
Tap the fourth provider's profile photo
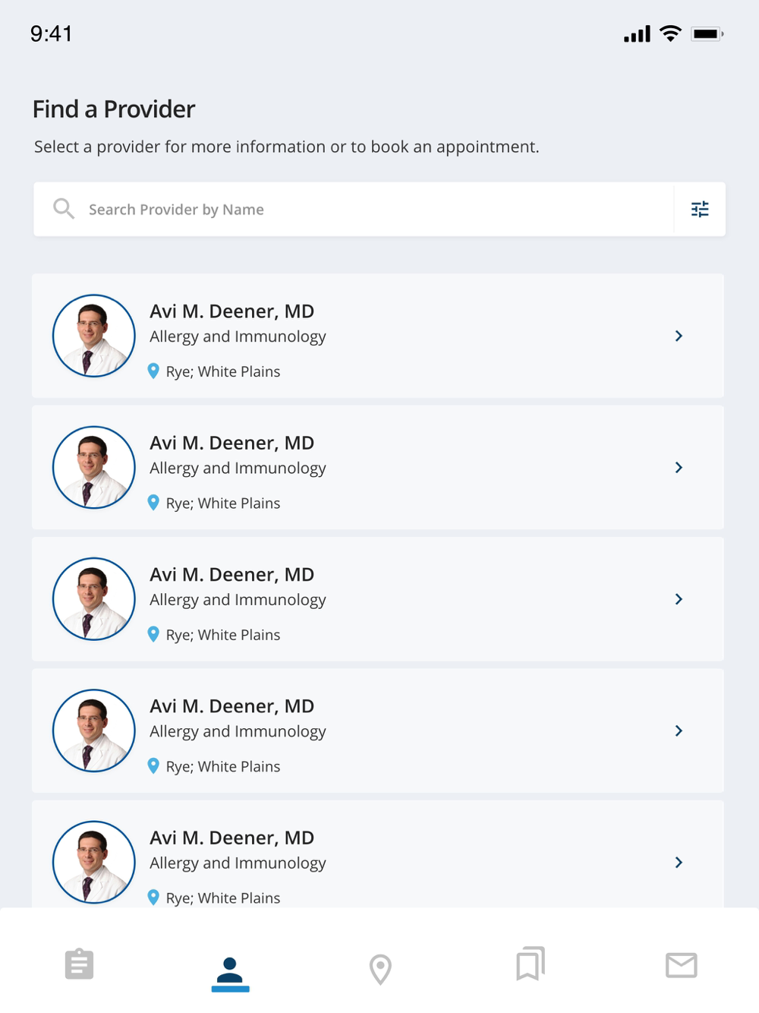pyautogui.click(x=94, y=731)
